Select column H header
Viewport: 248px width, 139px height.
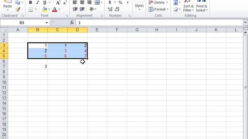point(157,30)
